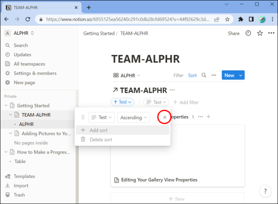278x204 pixels.
Task: Select Add sort in the sort menu
Action: pyautogui.click(x=122, y=130)
